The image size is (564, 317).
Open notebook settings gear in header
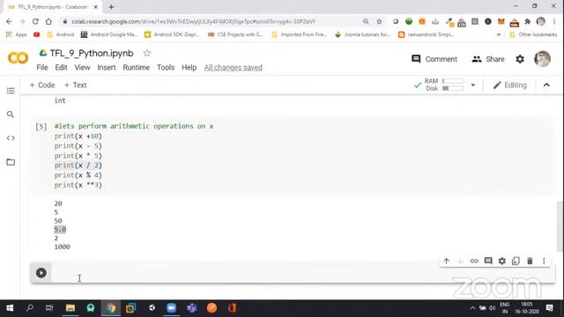tap(520, 59)
